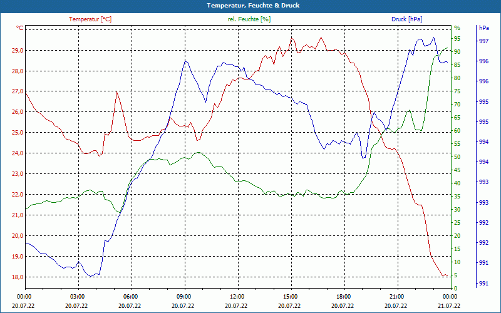
Task: Click green humidity axis value "20"
Action: pos(457,236)
